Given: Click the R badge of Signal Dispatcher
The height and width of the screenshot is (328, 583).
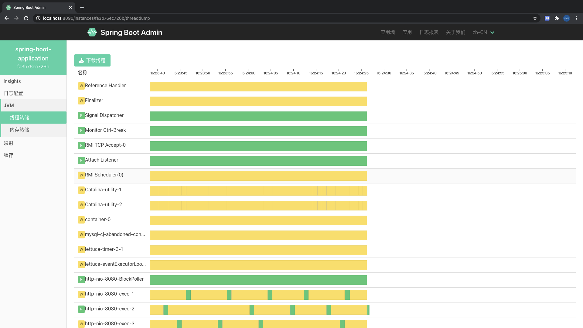Looking at the screenshot, I should point(81,116).
